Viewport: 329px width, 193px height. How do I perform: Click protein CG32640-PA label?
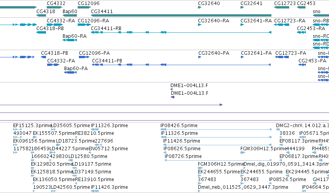coord(214,53)
